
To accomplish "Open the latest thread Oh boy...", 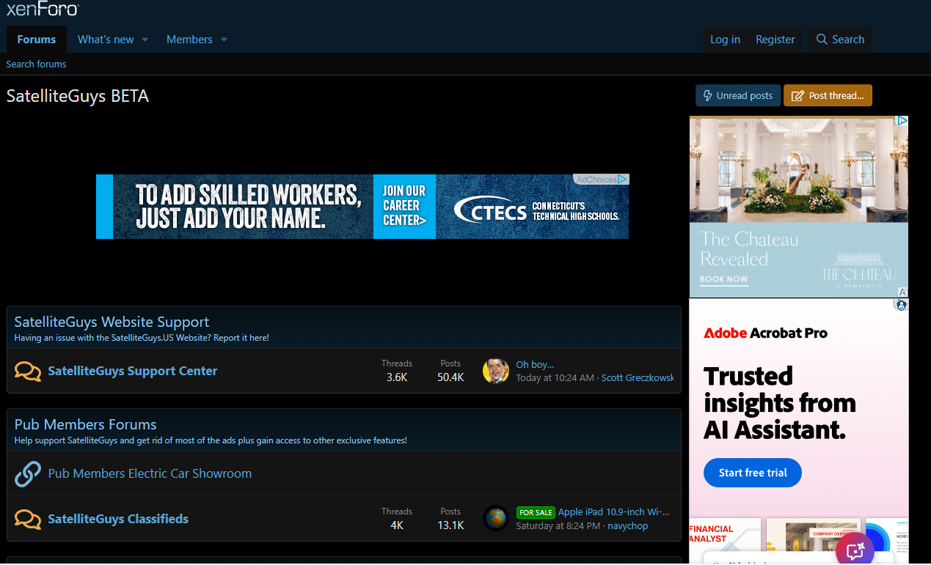I will click(x=535, y=364).
